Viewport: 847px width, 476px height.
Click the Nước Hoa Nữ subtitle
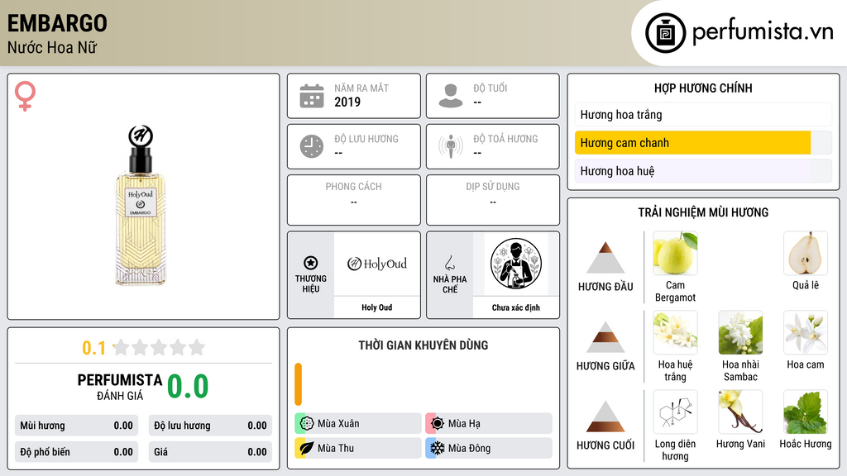point(52,47)
